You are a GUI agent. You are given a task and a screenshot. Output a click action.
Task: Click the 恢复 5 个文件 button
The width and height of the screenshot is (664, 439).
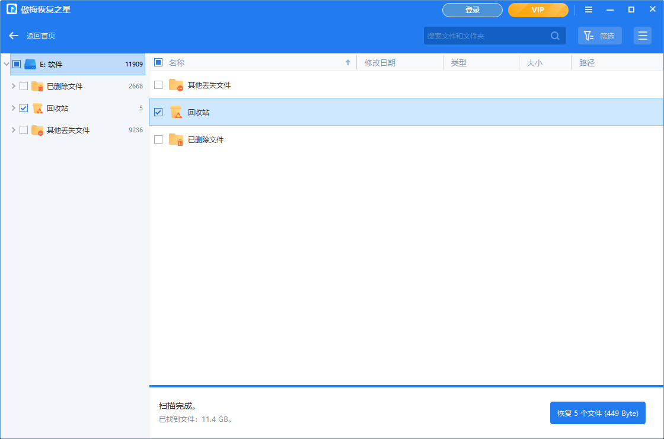pos(597,413)
